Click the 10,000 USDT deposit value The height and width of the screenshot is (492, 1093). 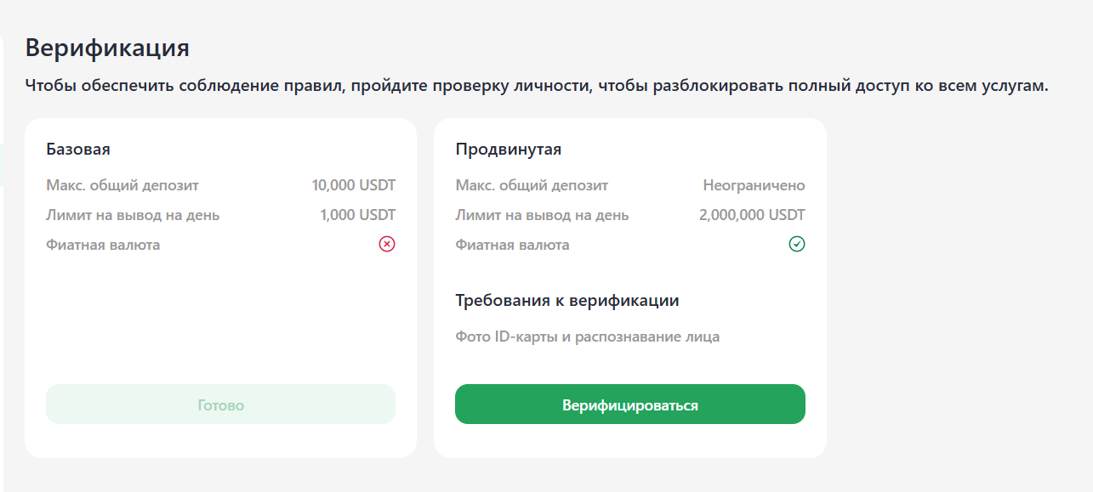coord(354,185)
